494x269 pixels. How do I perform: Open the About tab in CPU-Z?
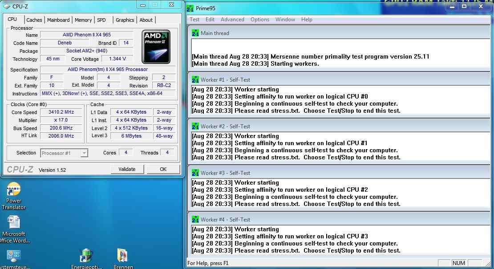pyautogui.click(x=146, y=20)
